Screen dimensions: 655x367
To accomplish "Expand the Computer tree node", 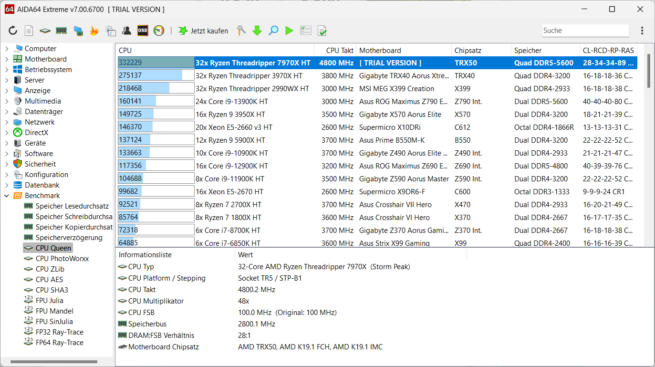I will pyautogui.click(x=7, y=49).
